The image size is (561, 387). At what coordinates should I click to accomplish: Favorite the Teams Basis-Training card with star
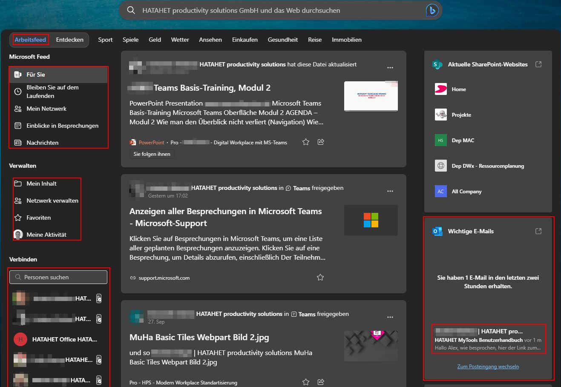click(306, 142)
